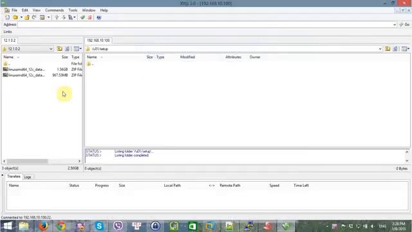412x232 pixels.
Task: Sort local files by Type column
Action: (75, 57)
